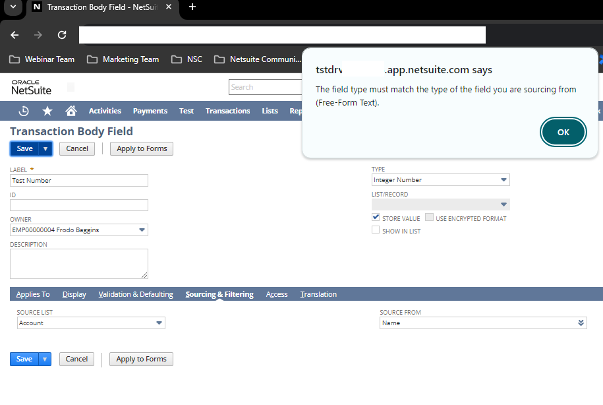Image resolution: width=603 pixels, height=405 pixels.
Task: Click the ID input field
Action: [79, 205]
